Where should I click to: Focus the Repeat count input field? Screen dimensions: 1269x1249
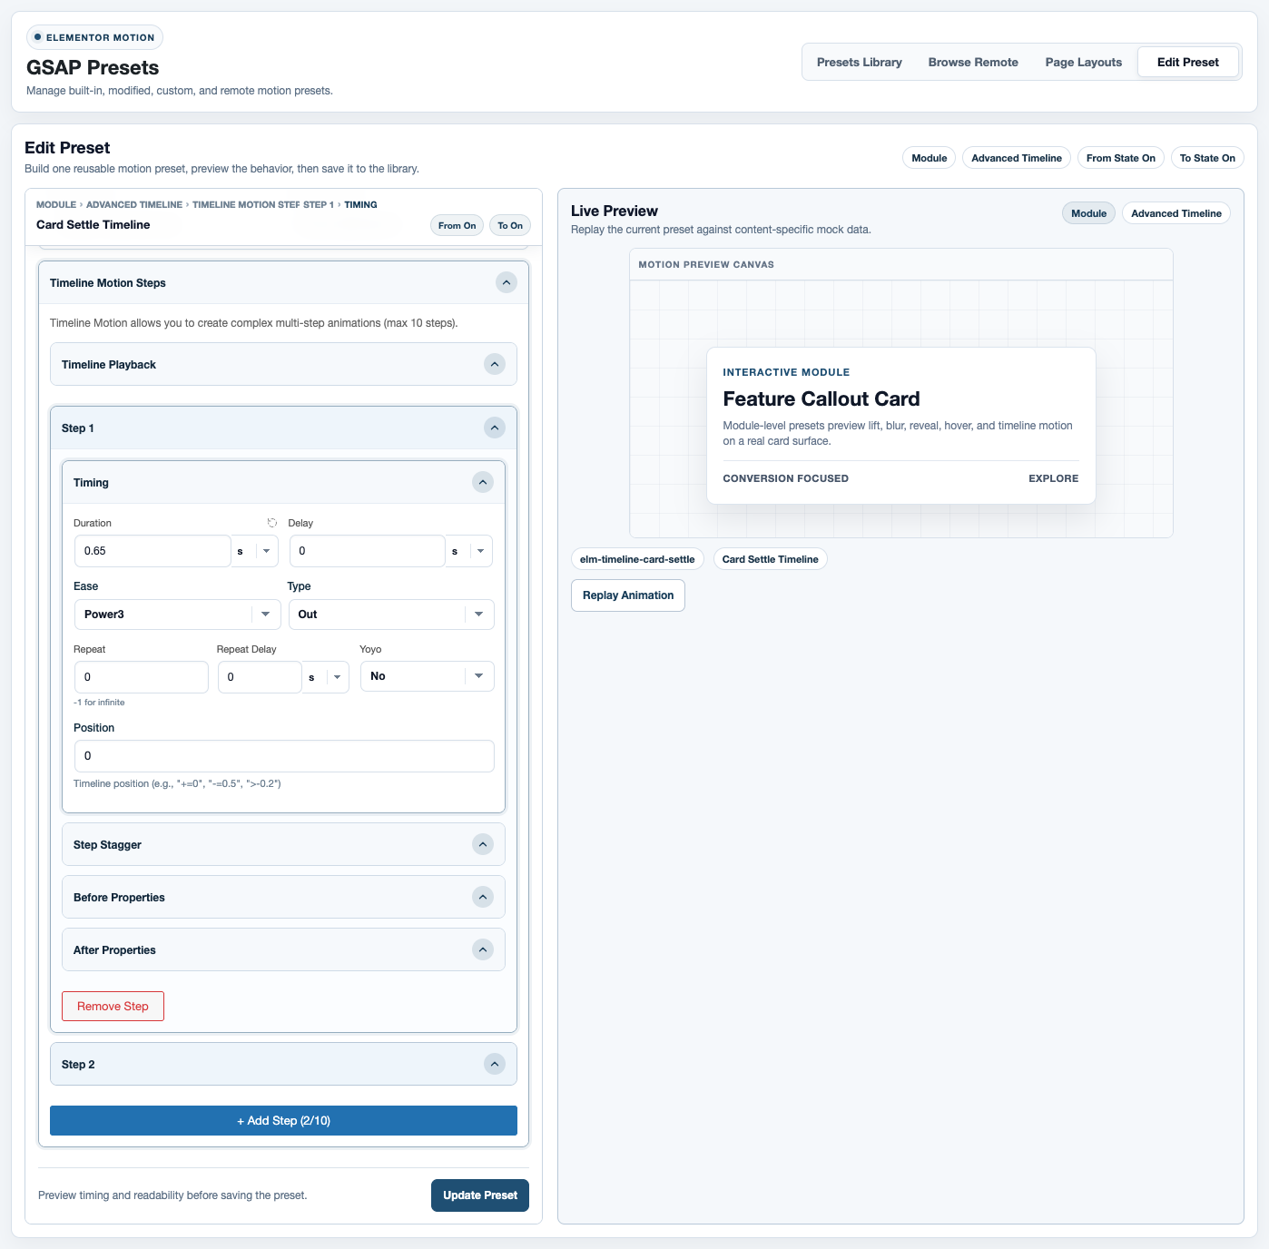coord(142,677)
